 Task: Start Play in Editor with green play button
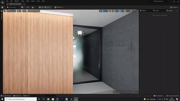(x=40, y=7)
